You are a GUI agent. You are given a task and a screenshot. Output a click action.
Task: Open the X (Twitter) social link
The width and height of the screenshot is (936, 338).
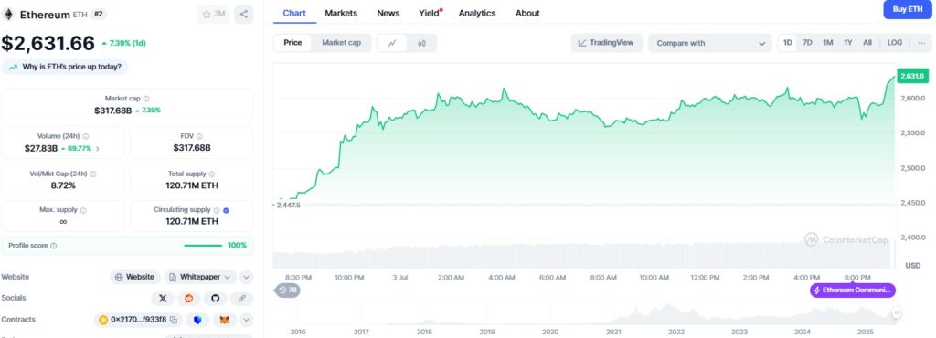click(163, 298)
